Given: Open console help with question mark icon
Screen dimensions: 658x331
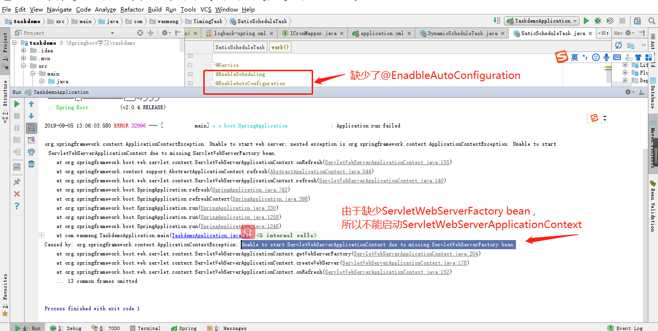Looking at the screenshot, I should [x=17, y=205].
